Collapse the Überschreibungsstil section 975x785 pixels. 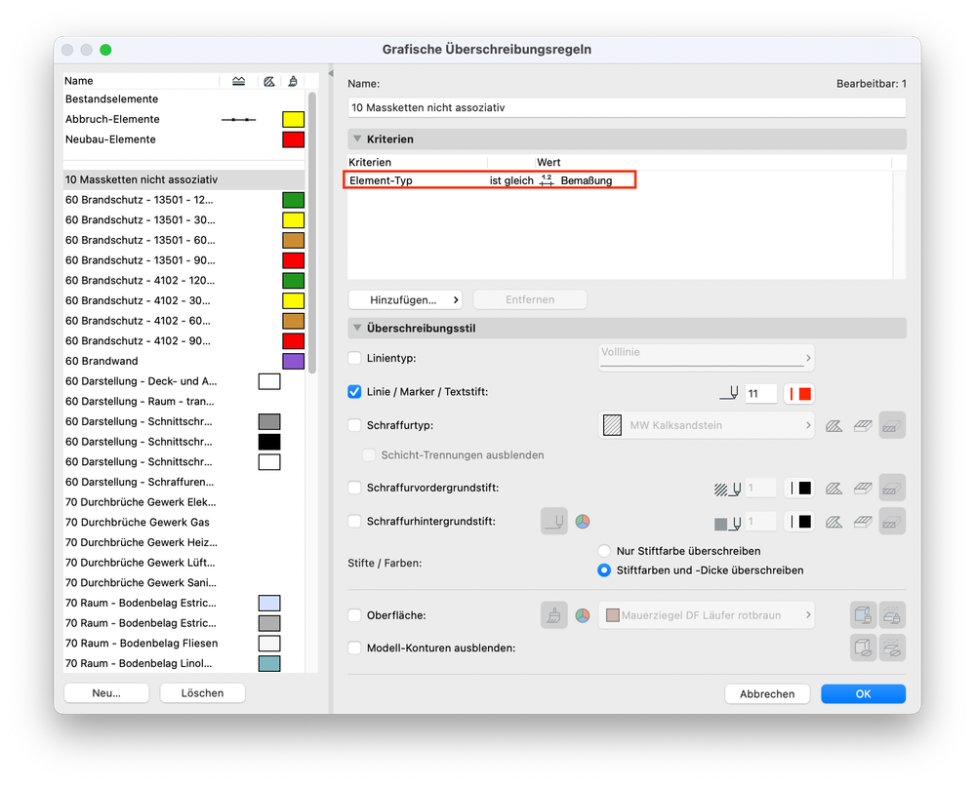point(357,328)
